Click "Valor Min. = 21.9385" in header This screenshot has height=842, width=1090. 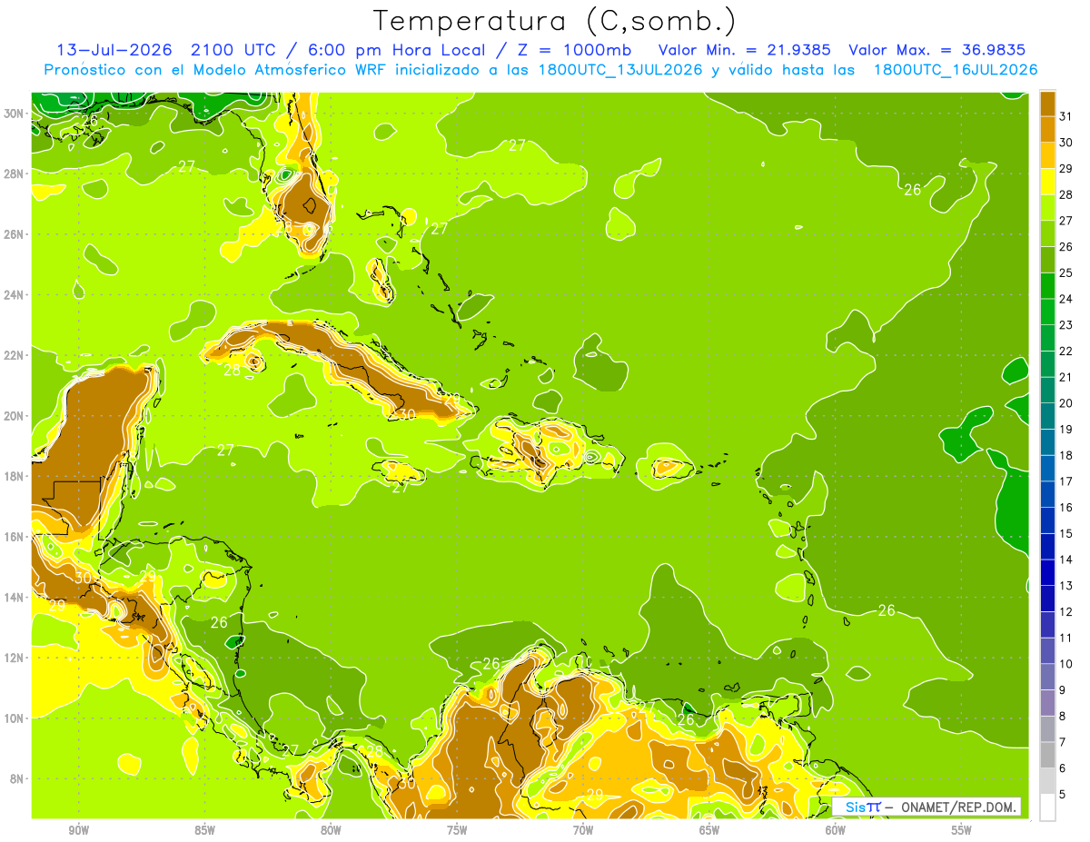746,50
